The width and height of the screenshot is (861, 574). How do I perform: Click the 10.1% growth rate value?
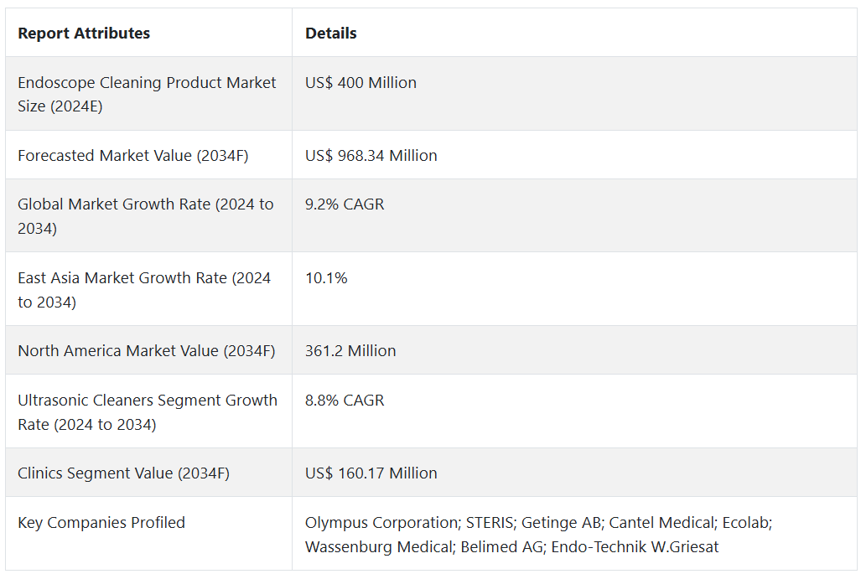pos(326,277)
